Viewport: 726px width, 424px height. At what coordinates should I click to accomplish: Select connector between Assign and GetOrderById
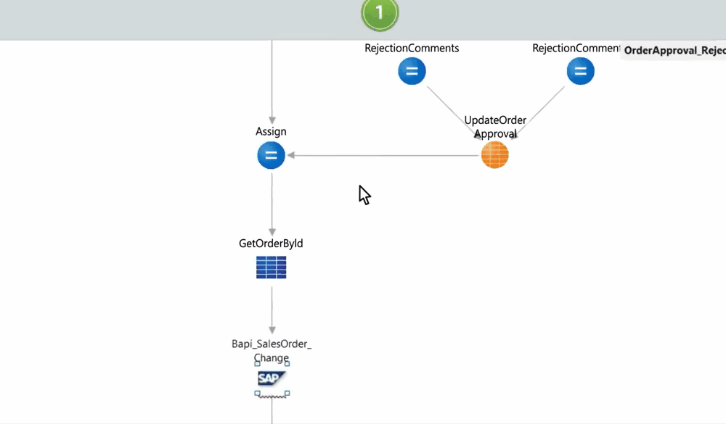(x=272, y=203)
